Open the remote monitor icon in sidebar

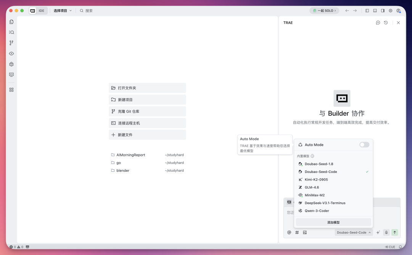(x=11, y=75)
